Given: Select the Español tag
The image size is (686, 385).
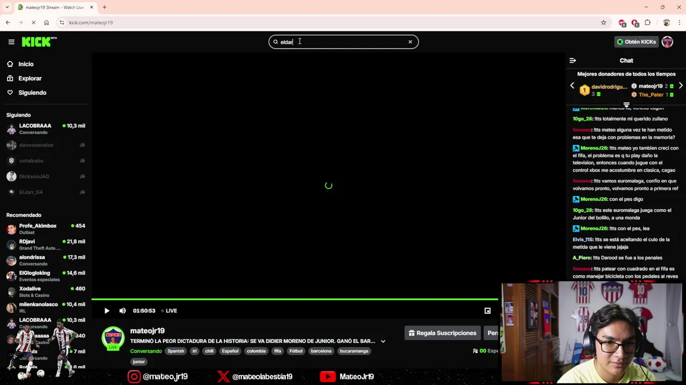Looking at the screenshot, I should pos(230,351).
